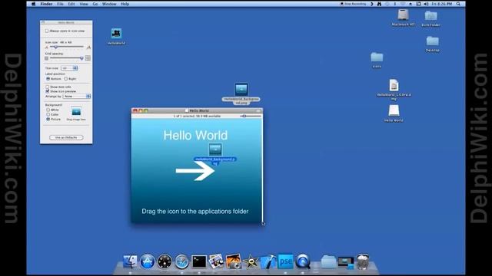The image size is (492, 276).
Task: Open the icons folder on desktop
Action: pyautogui.click(x=377, y=58)
